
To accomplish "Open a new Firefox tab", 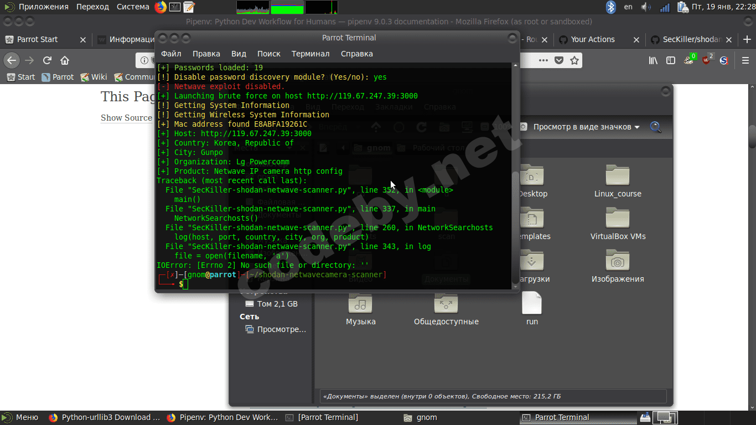I will pyautogui.click(x=747, y=39).
